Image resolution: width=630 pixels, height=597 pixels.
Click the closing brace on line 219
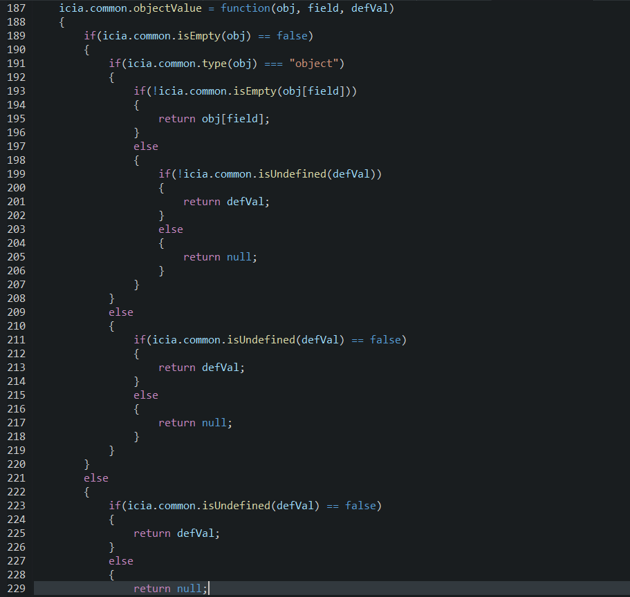(112, 451)
